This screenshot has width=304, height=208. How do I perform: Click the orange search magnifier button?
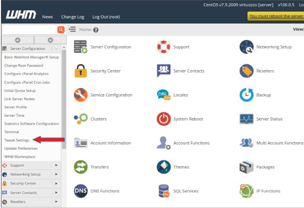pyautogui.click(x=61, y=30)
